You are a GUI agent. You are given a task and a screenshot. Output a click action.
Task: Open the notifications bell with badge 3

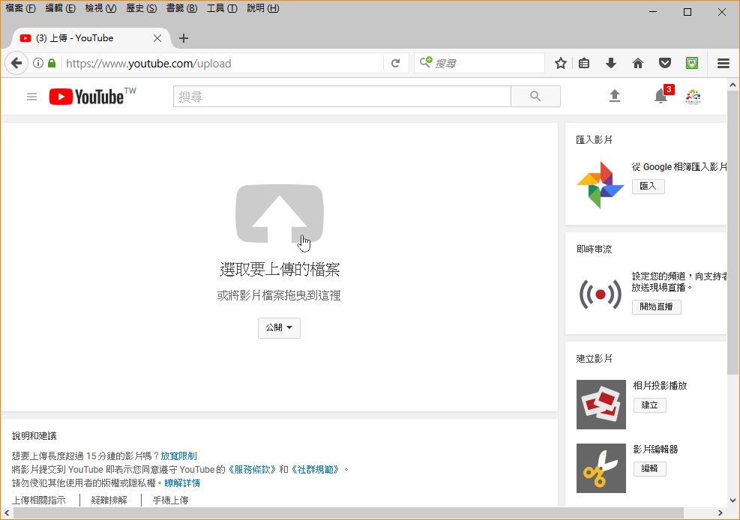659,97
